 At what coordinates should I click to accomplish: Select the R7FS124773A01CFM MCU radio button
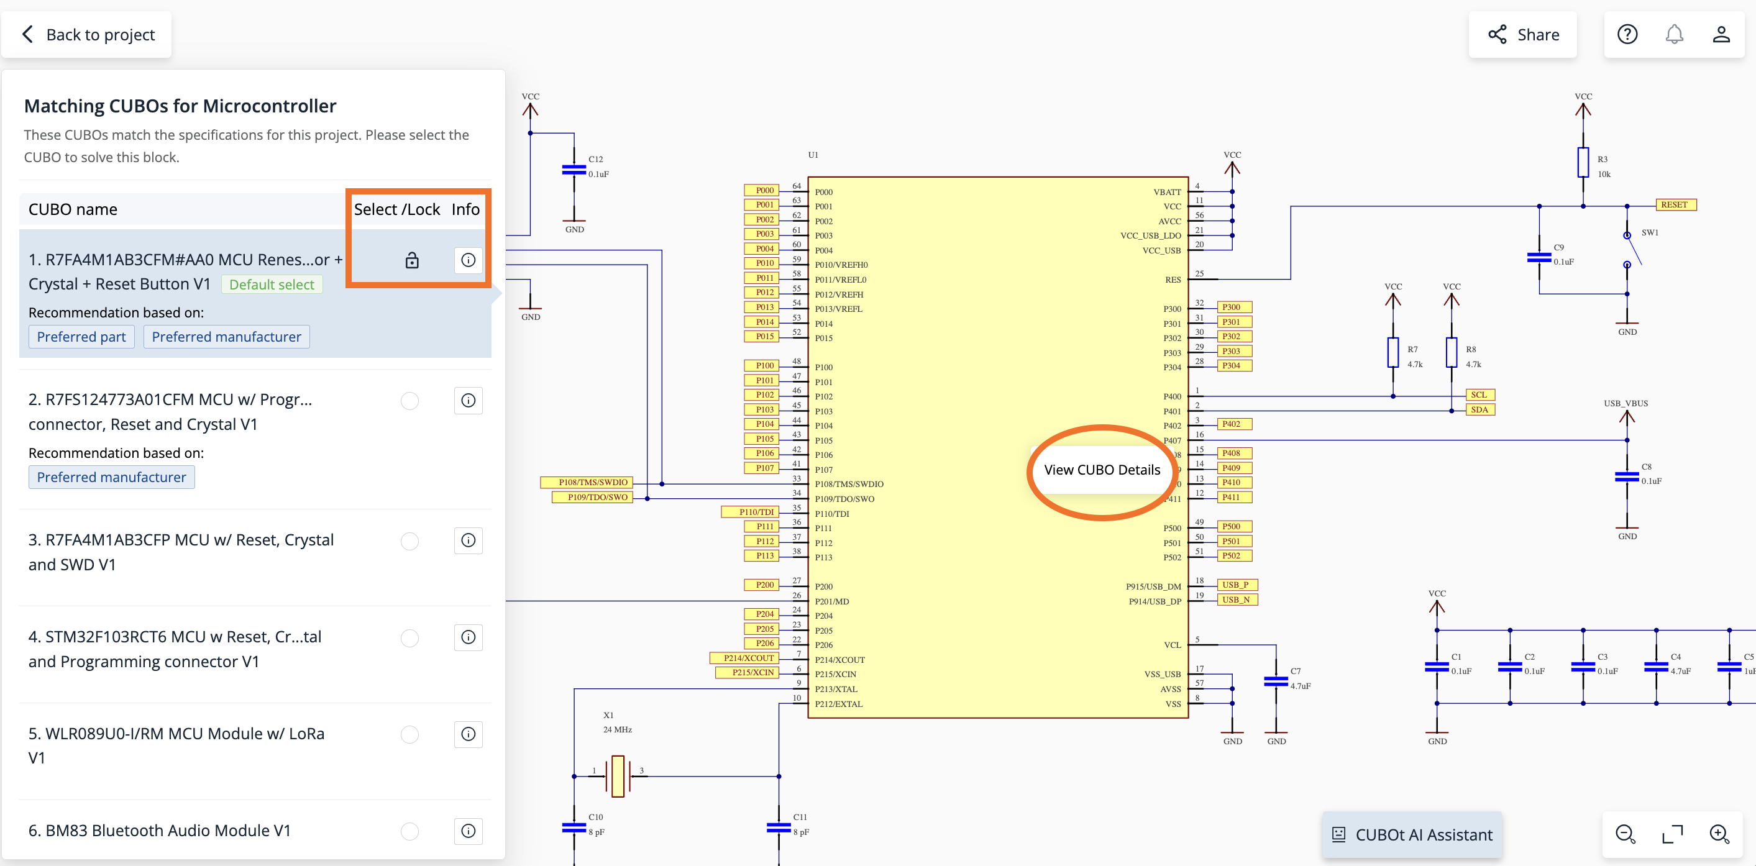(409, 401)
